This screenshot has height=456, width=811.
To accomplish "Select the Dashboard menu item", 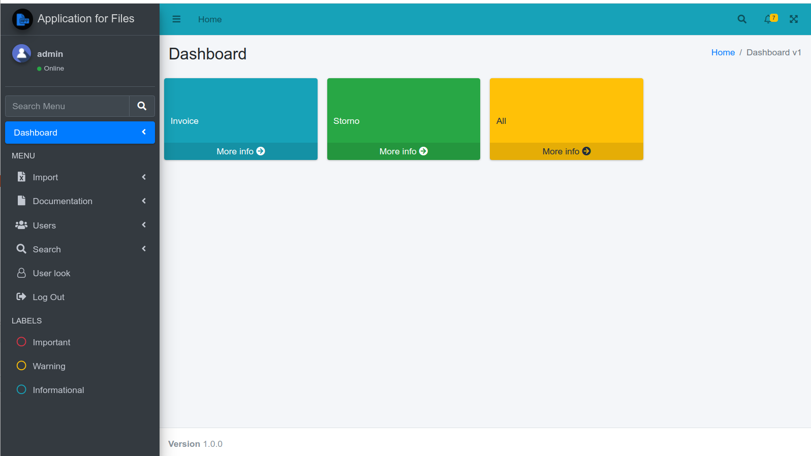I will [80, 133].
